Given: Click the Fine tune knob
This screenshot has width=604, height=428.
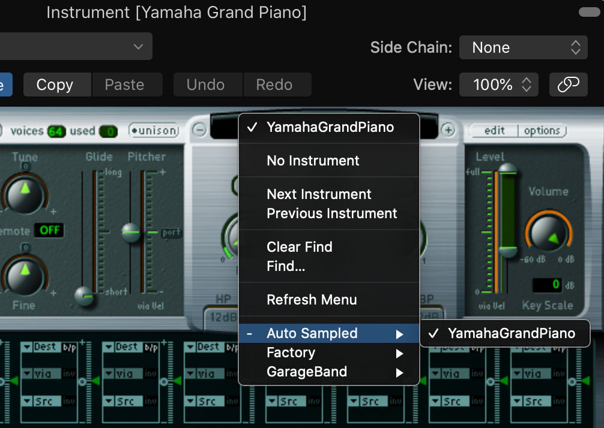Looking at the screenshot, I should pyautogui.click(x=25, y=276).
